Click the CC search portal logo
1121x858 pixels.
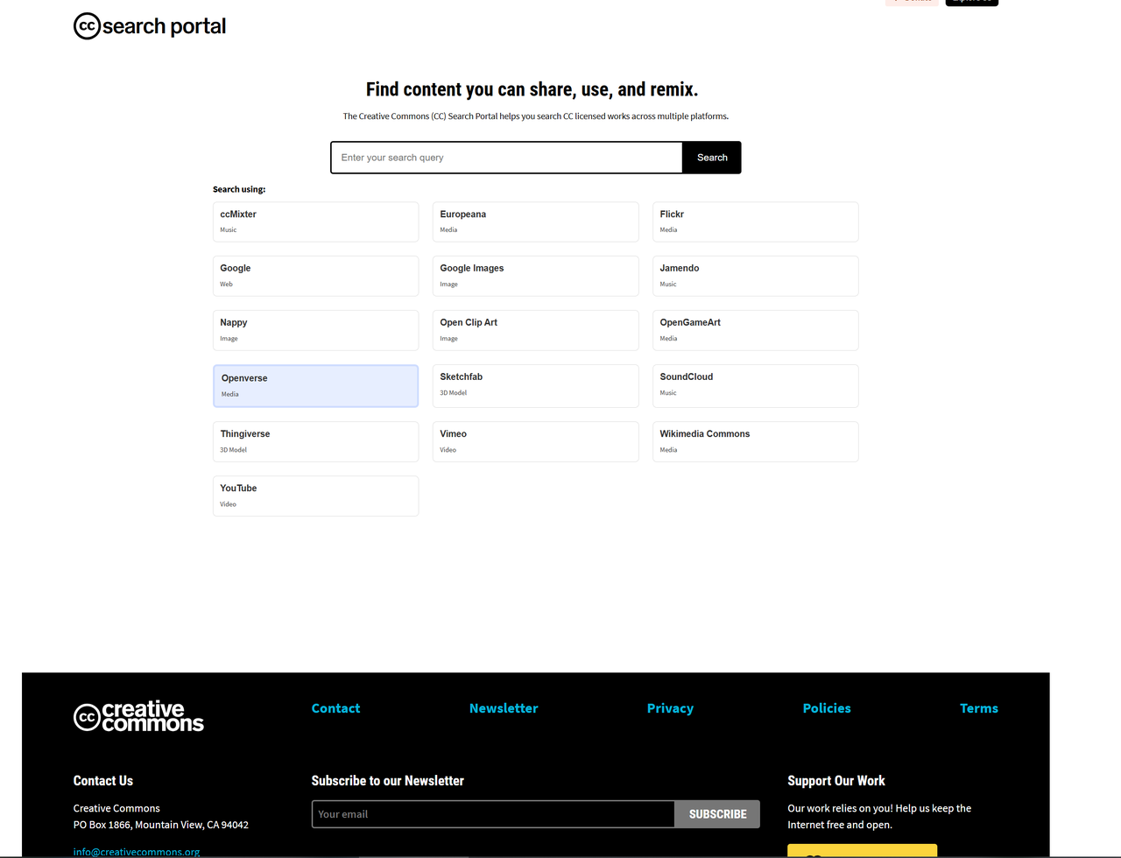point(150,26)
